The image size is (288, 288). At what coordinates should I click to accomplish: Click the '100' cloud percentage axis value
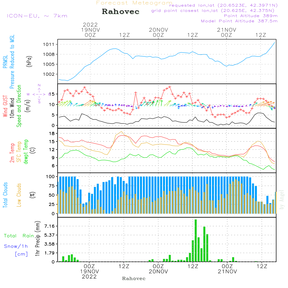(50, 177)
